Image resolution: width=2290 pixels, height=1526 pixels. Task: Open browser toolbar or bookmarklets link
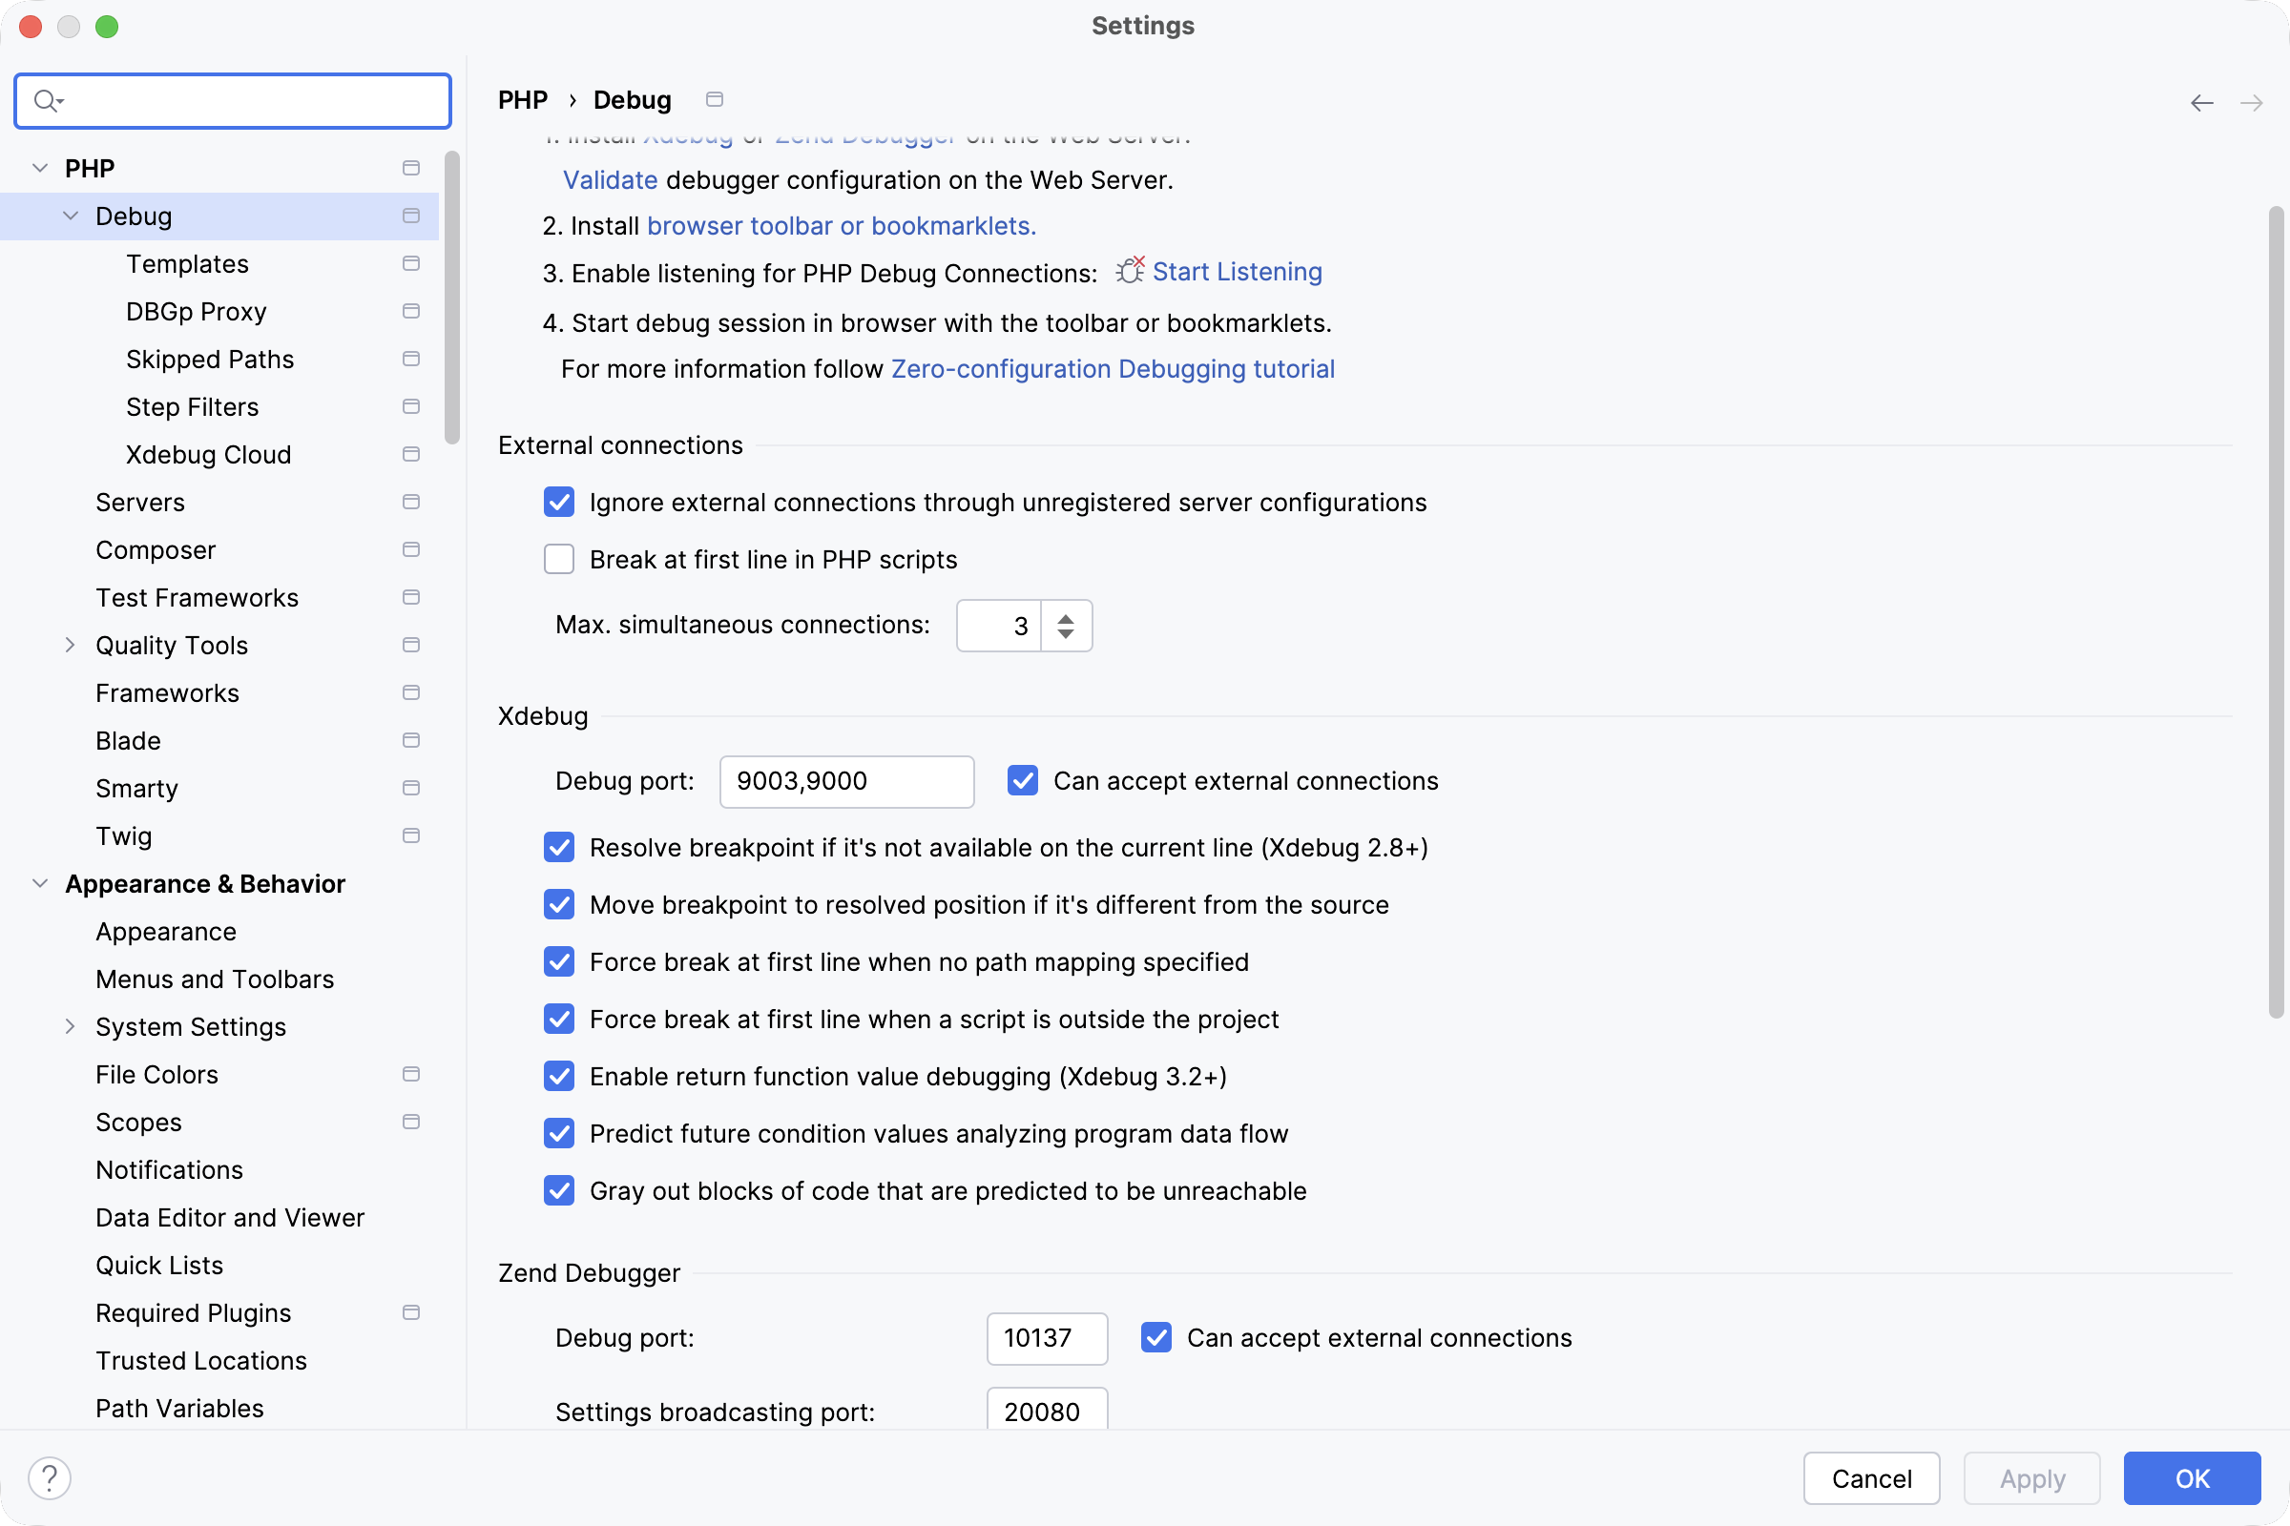(x=842, y=225)
